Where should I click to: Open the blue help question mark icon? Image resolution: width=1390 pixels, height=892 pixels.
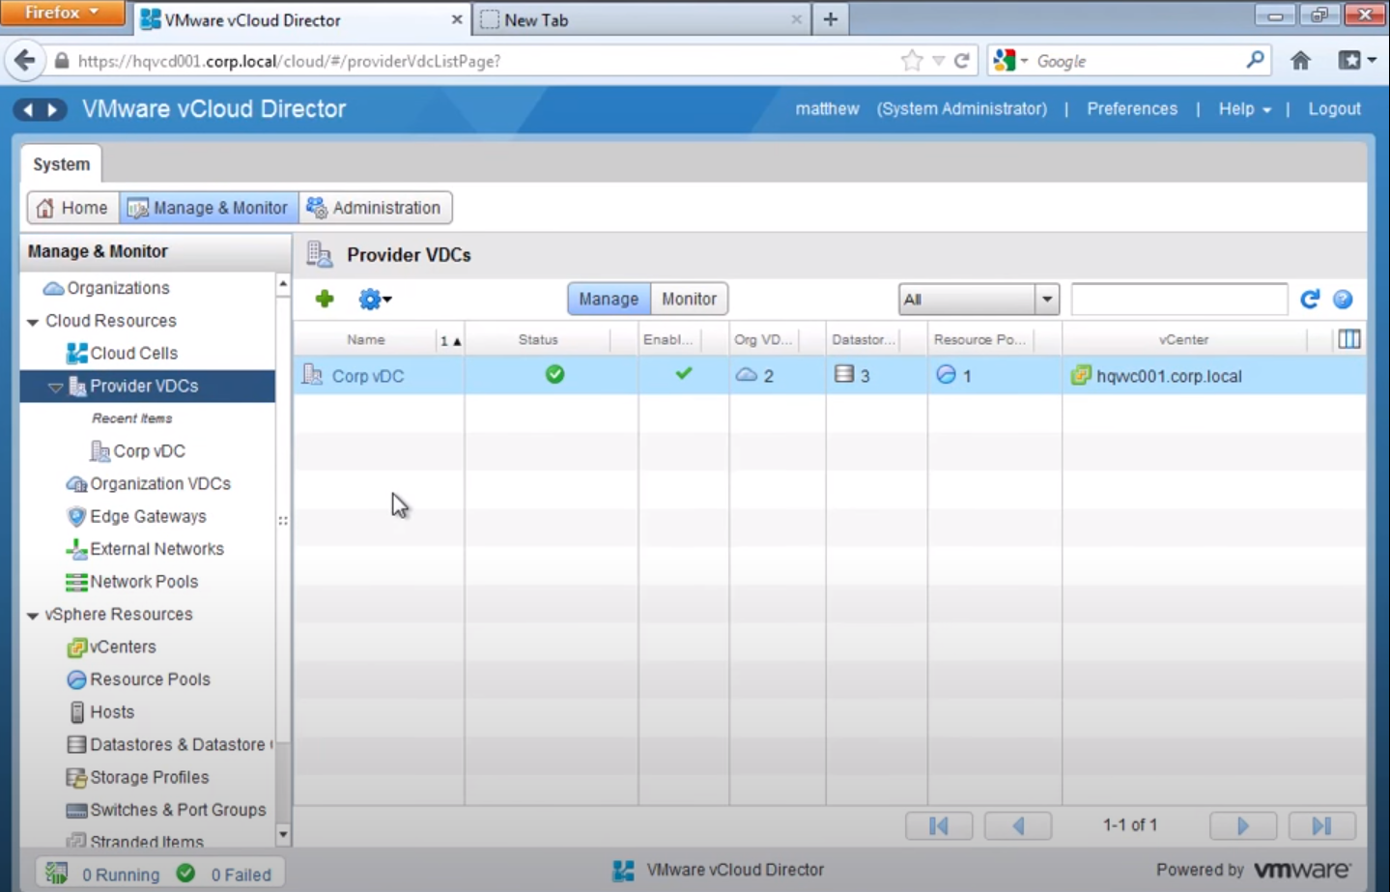tap(1343, 300)
